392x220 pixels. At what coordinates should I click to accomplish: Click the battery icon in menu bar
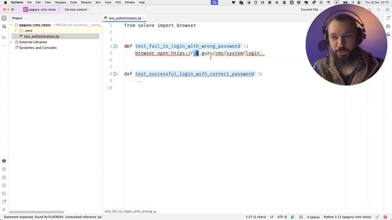click(345, 2)
